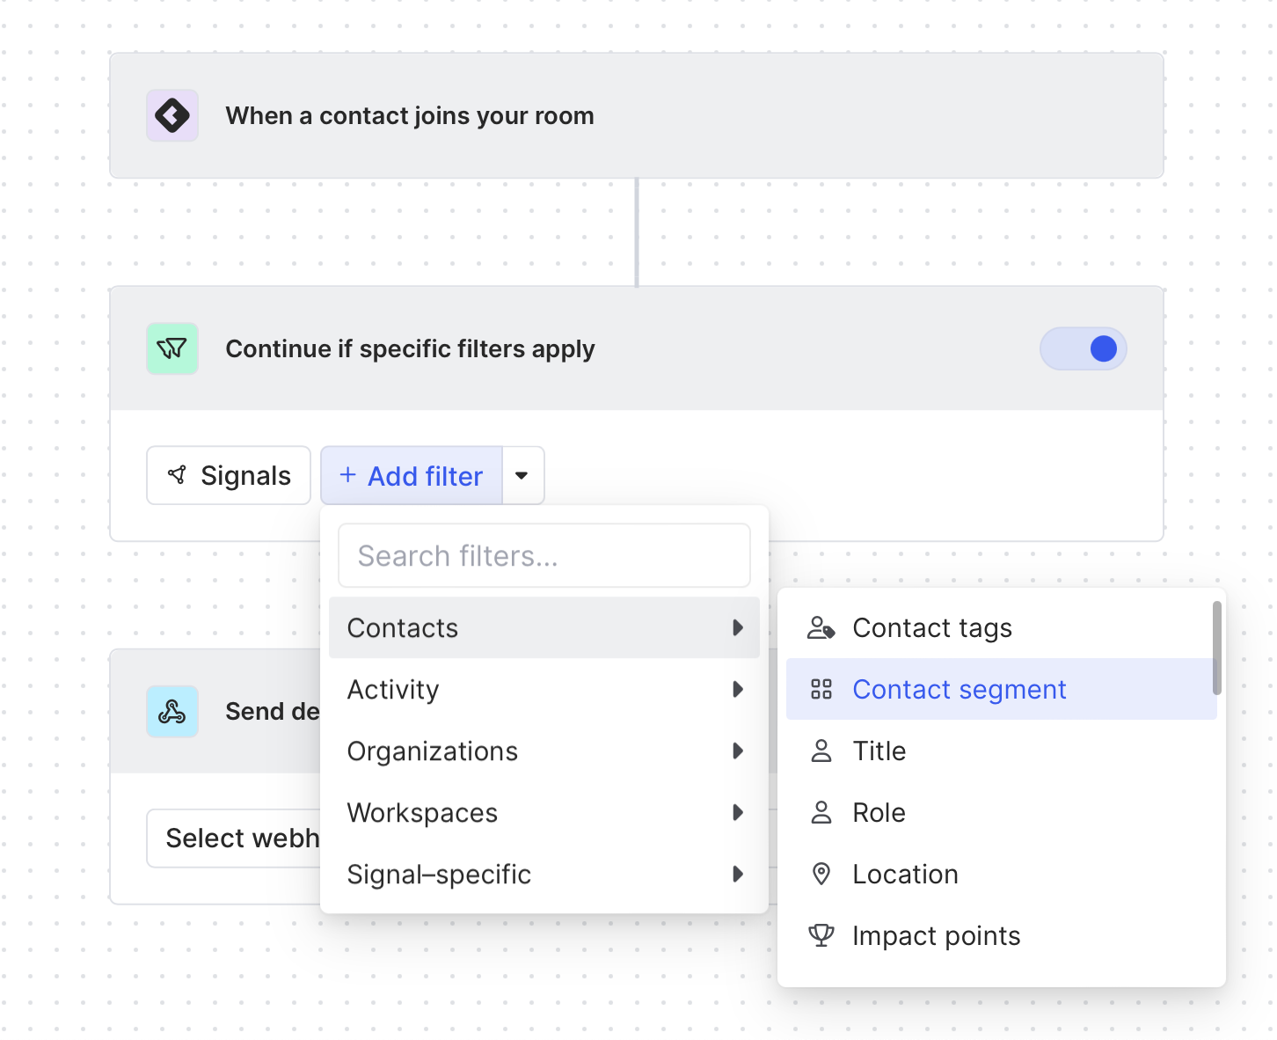The height and width of the screenshot is (1040, 1277).
Task: Click the submenu vertical scrollbar
Action: (x=1216, y=648)
